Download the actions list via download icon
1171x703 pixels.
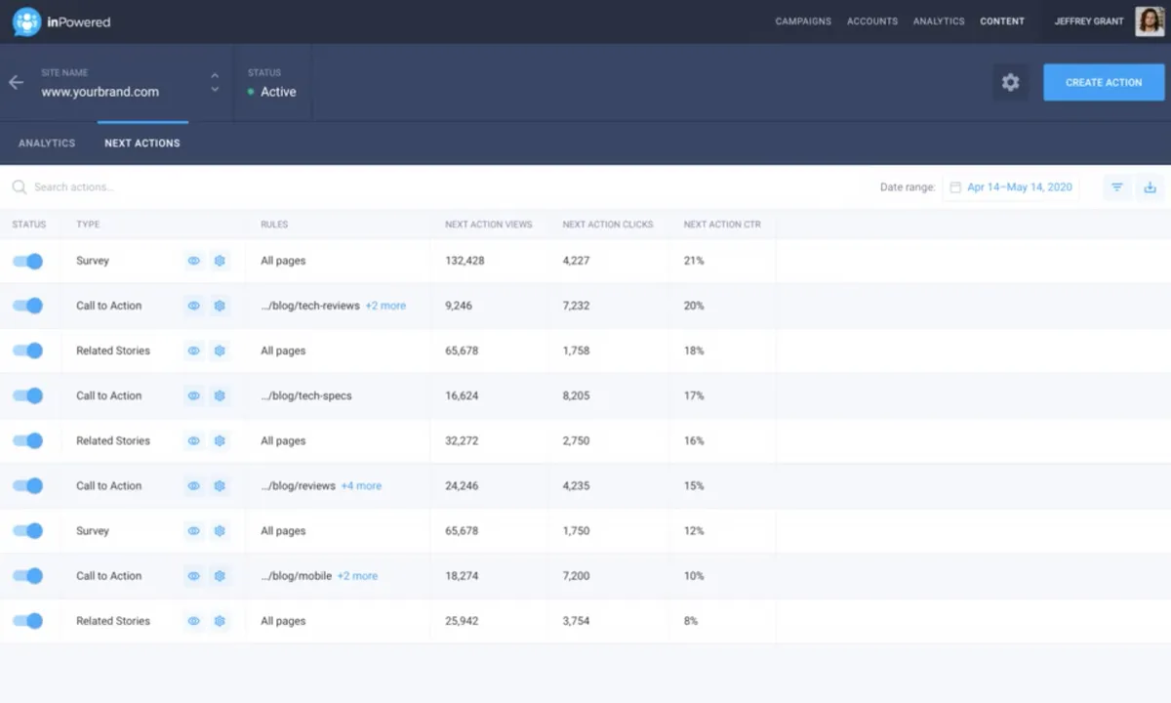(x=1150, y=187)
